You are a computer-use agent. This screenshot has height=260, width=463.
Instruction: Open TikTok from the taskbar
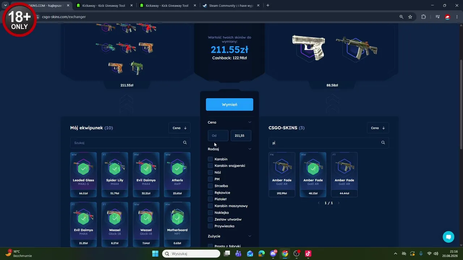[x=308, y=253]
